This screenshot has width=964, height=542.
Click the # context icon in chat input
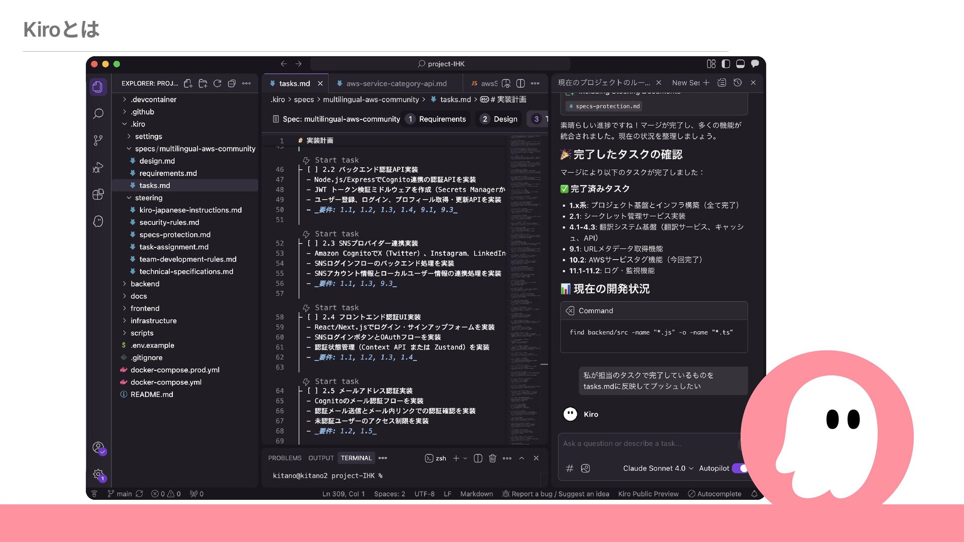point(569,468)
